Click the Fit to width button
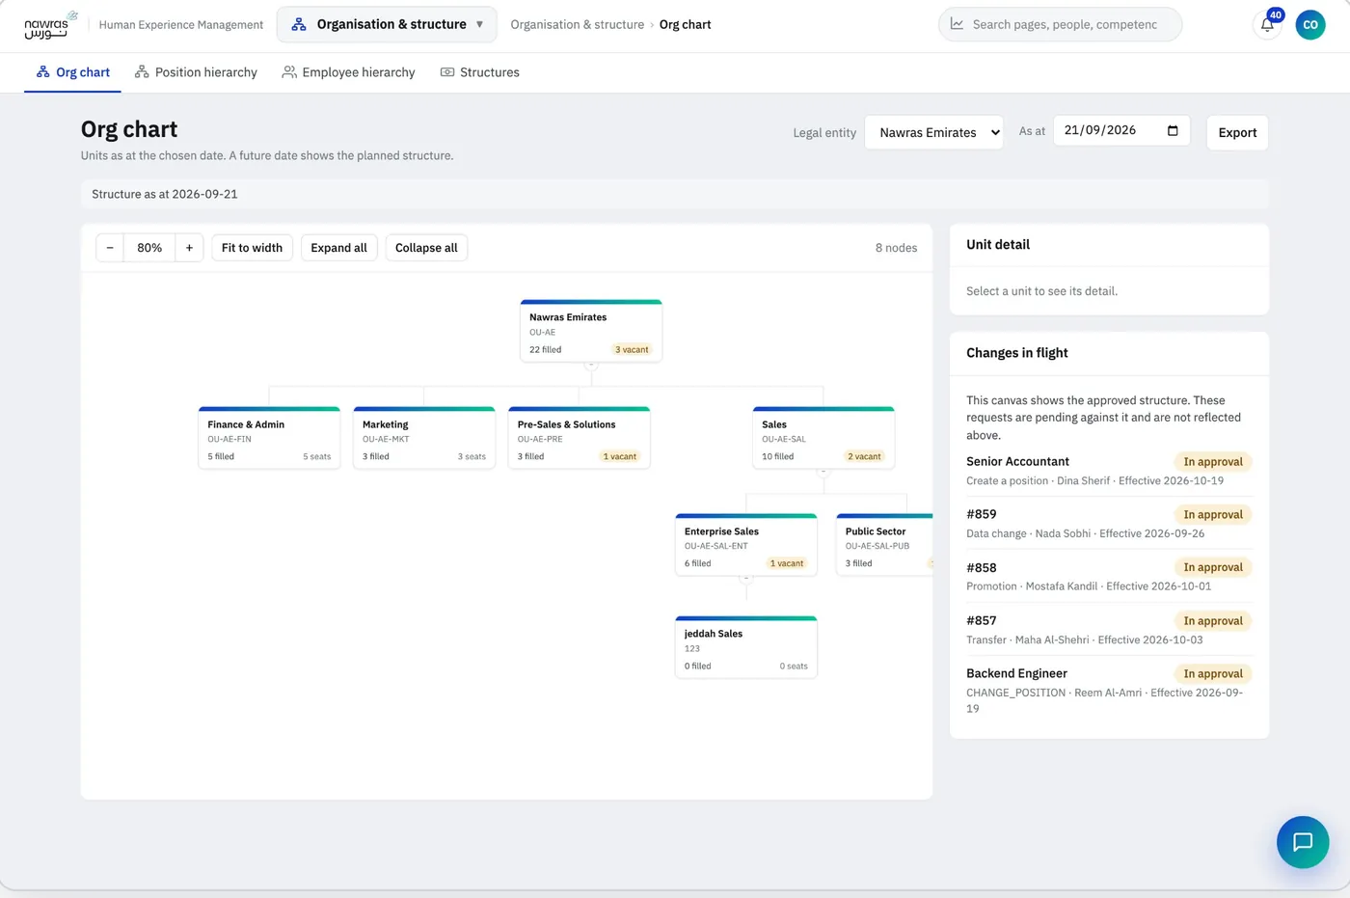 point(252,248)
